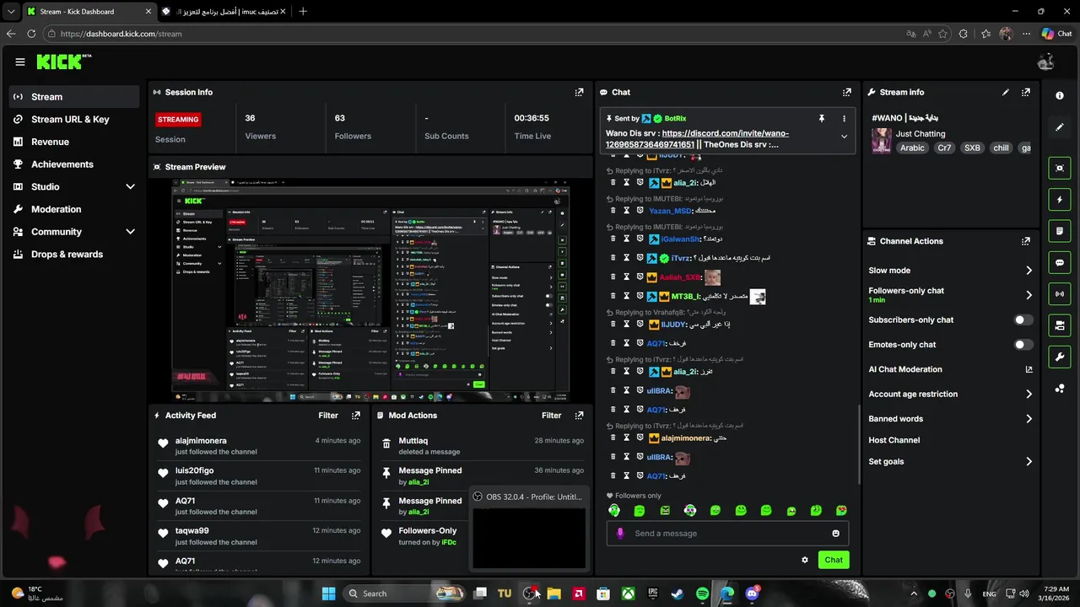This screenshot has height=607, width=1080.
Task: Edit stream info with the pencil icon
Action: pos(1006,92)
